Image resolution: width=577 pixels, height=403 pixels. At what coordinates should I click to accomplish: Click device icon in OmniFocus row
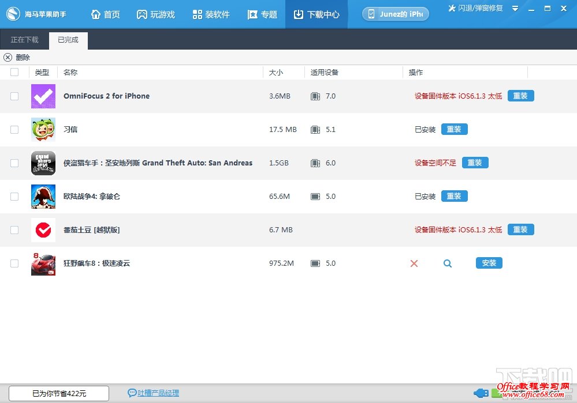tap(315, 96)
